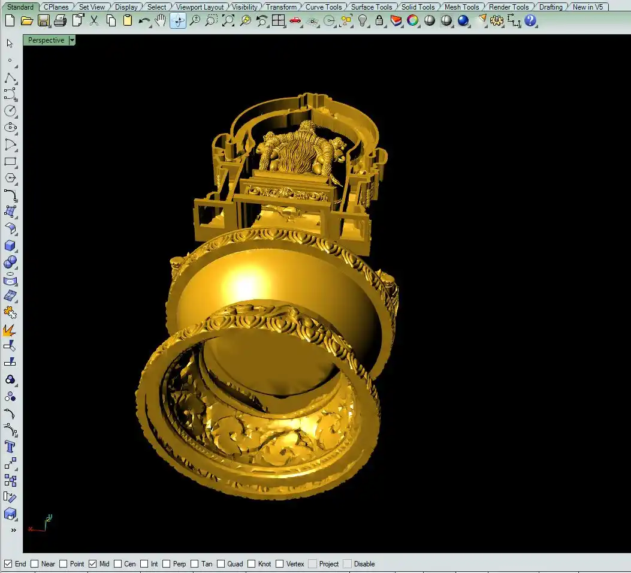Click the Lock objects padlock icon

point(379,20)
